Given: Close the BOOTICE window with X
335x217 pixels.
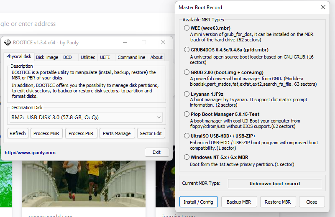Looking at the screenshot, I should click(163, 42).
